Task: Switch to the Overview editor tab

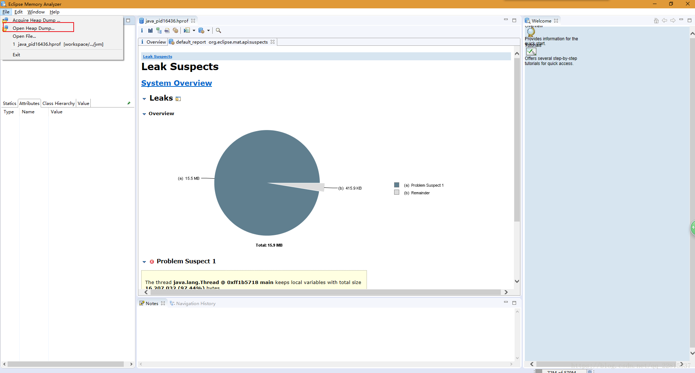Action: [153, 42]
